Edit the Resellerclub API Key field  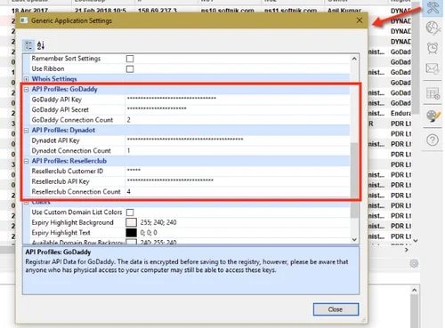[238, 181]
